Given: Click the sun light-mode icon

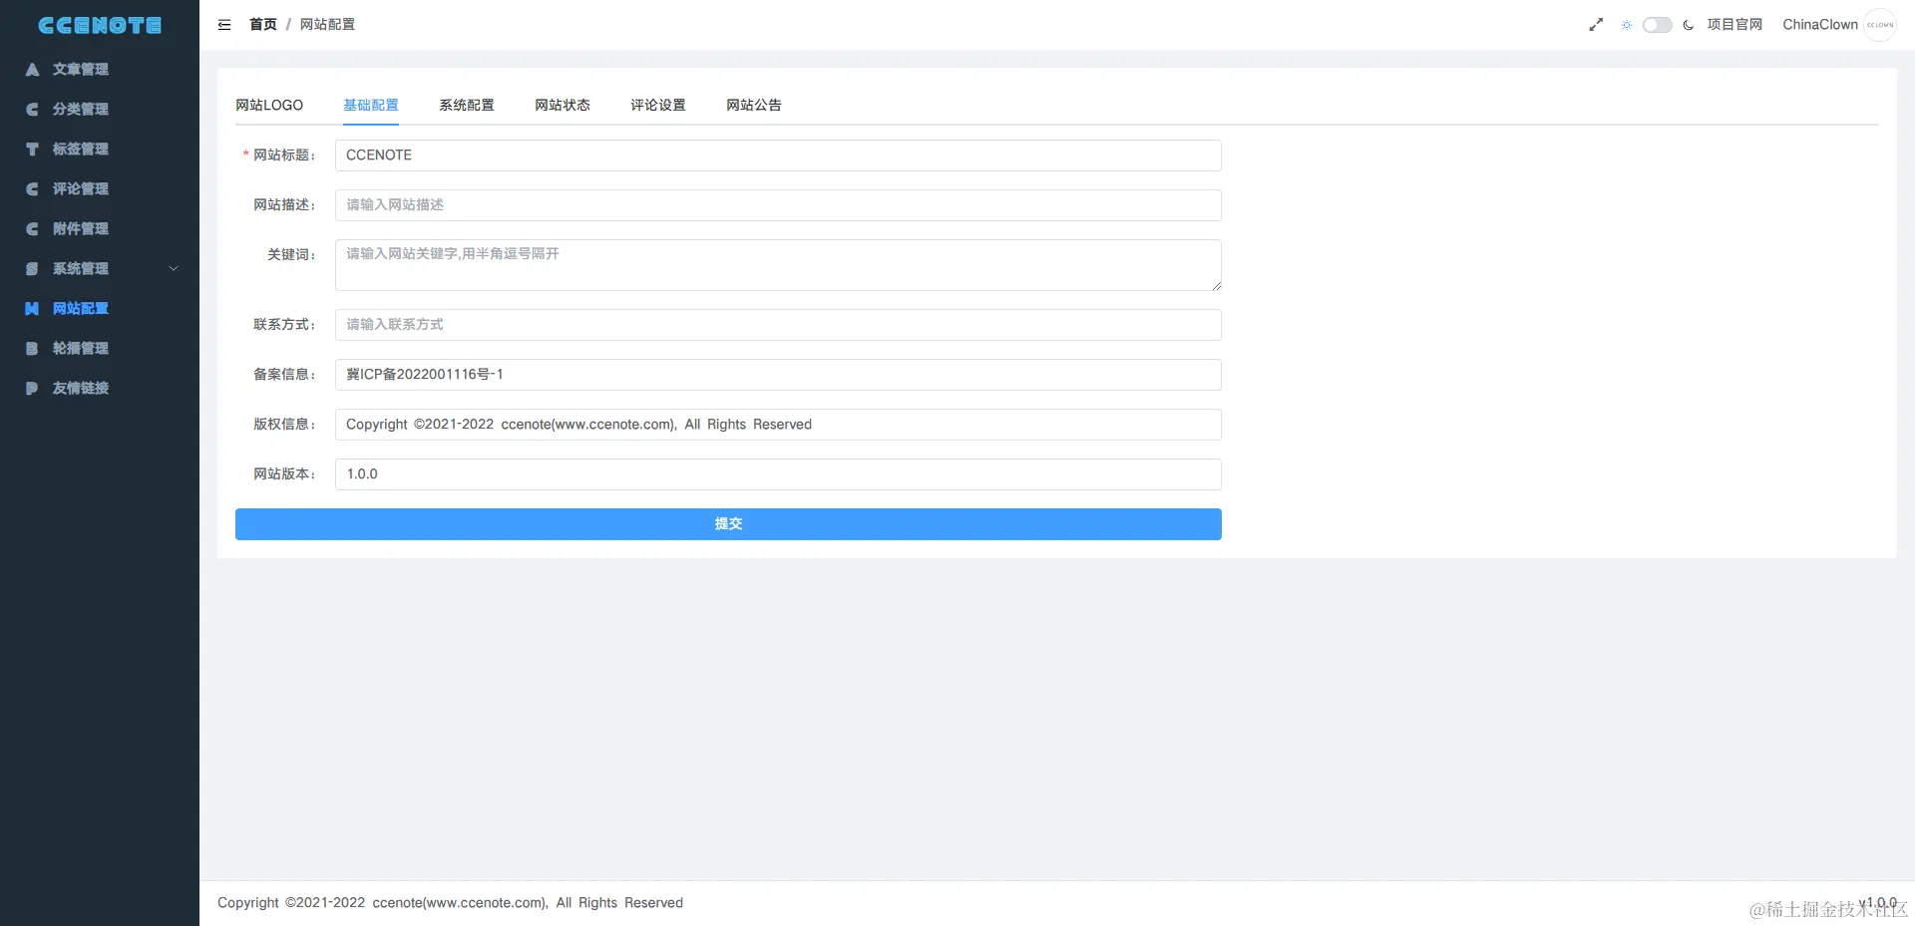Looking at the screenshot, I should (1627, 25).
